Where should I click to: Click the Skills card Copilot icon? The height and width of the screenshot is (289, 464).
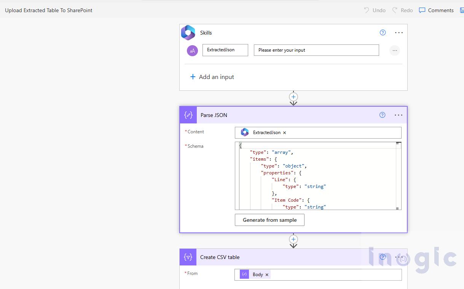tap(188, 33)
